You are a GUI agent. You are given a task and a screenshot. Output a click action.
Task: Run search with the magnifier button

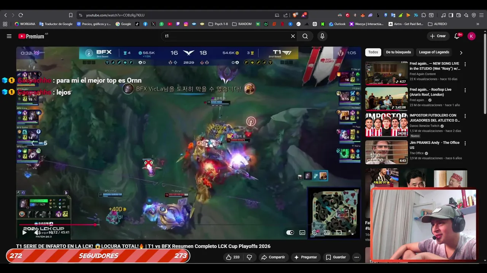pos(305,36)
